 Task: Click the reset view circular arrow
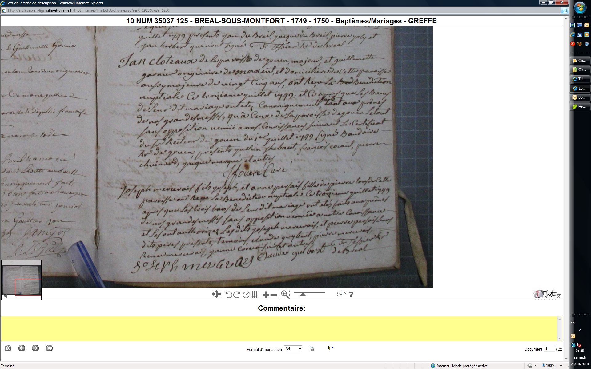click(x=246, y=295)
